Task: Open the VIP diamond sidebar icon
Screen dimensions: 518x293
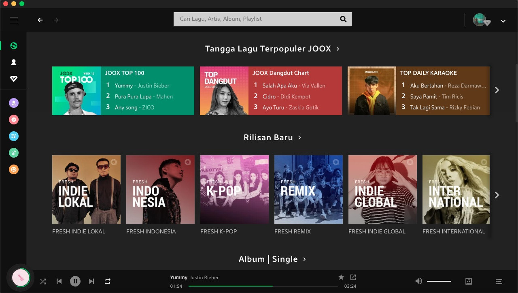Action: coord(14,79)
